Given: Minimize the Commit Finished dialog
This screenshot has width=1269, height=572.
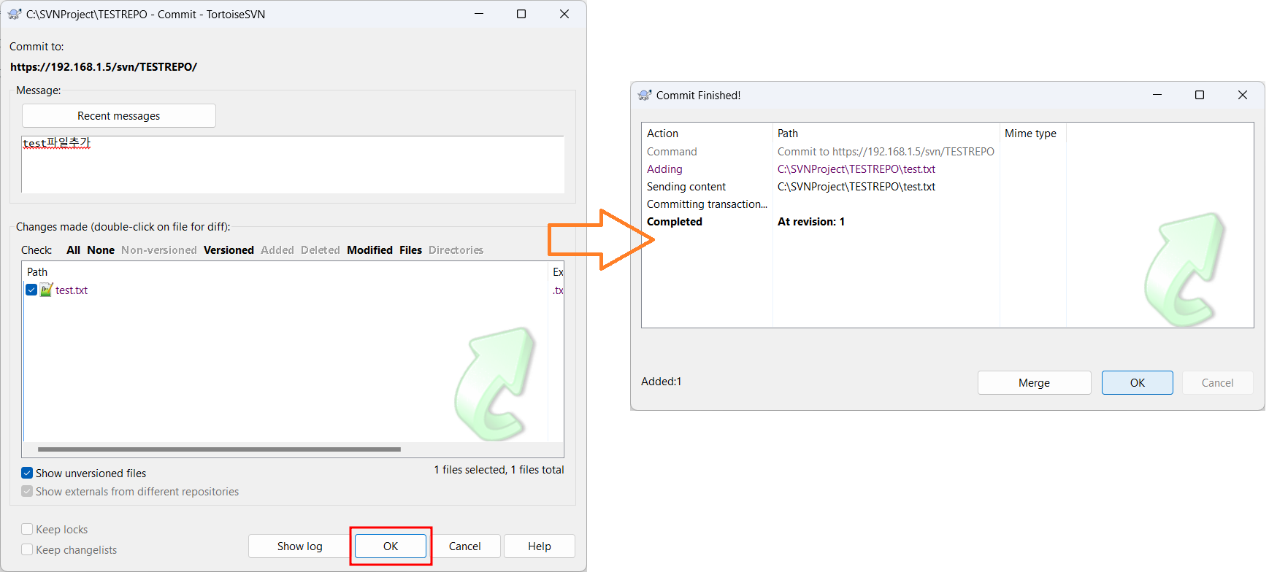Looking at the screenshot, I should coord(1157,95).
